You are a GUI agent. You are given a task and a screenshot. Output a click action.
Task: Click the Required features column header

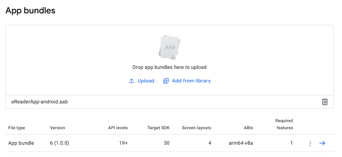(284, 124)
